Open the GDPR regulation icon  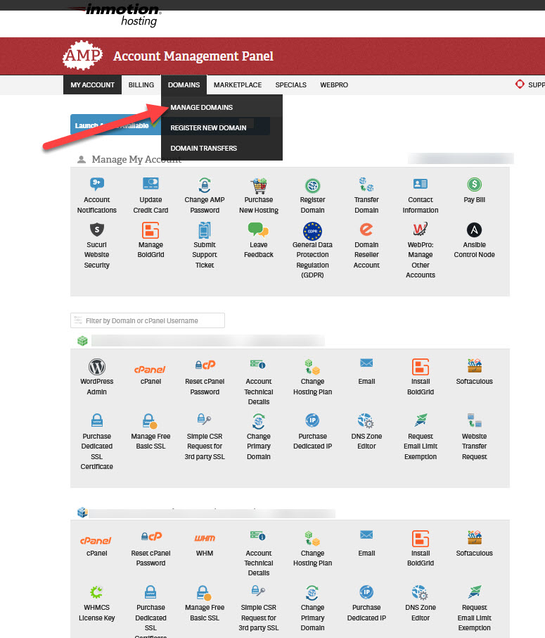coord(312,231)
